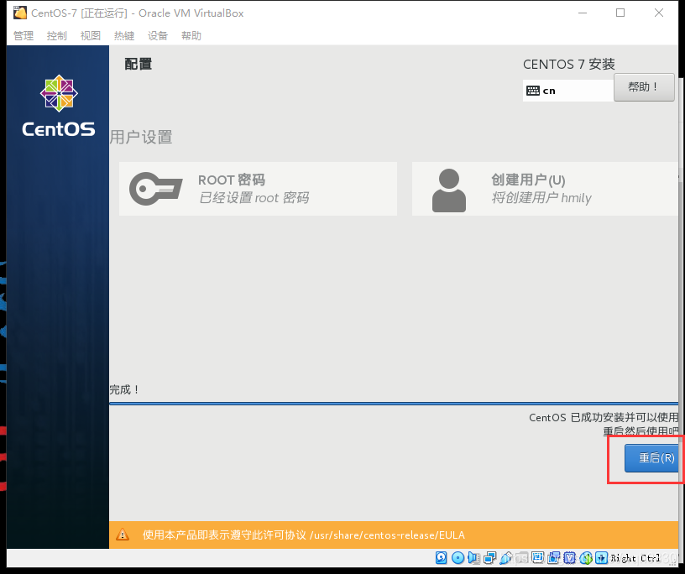
Task: Click the 用户设置 section heading
Action: pos(141,137)
